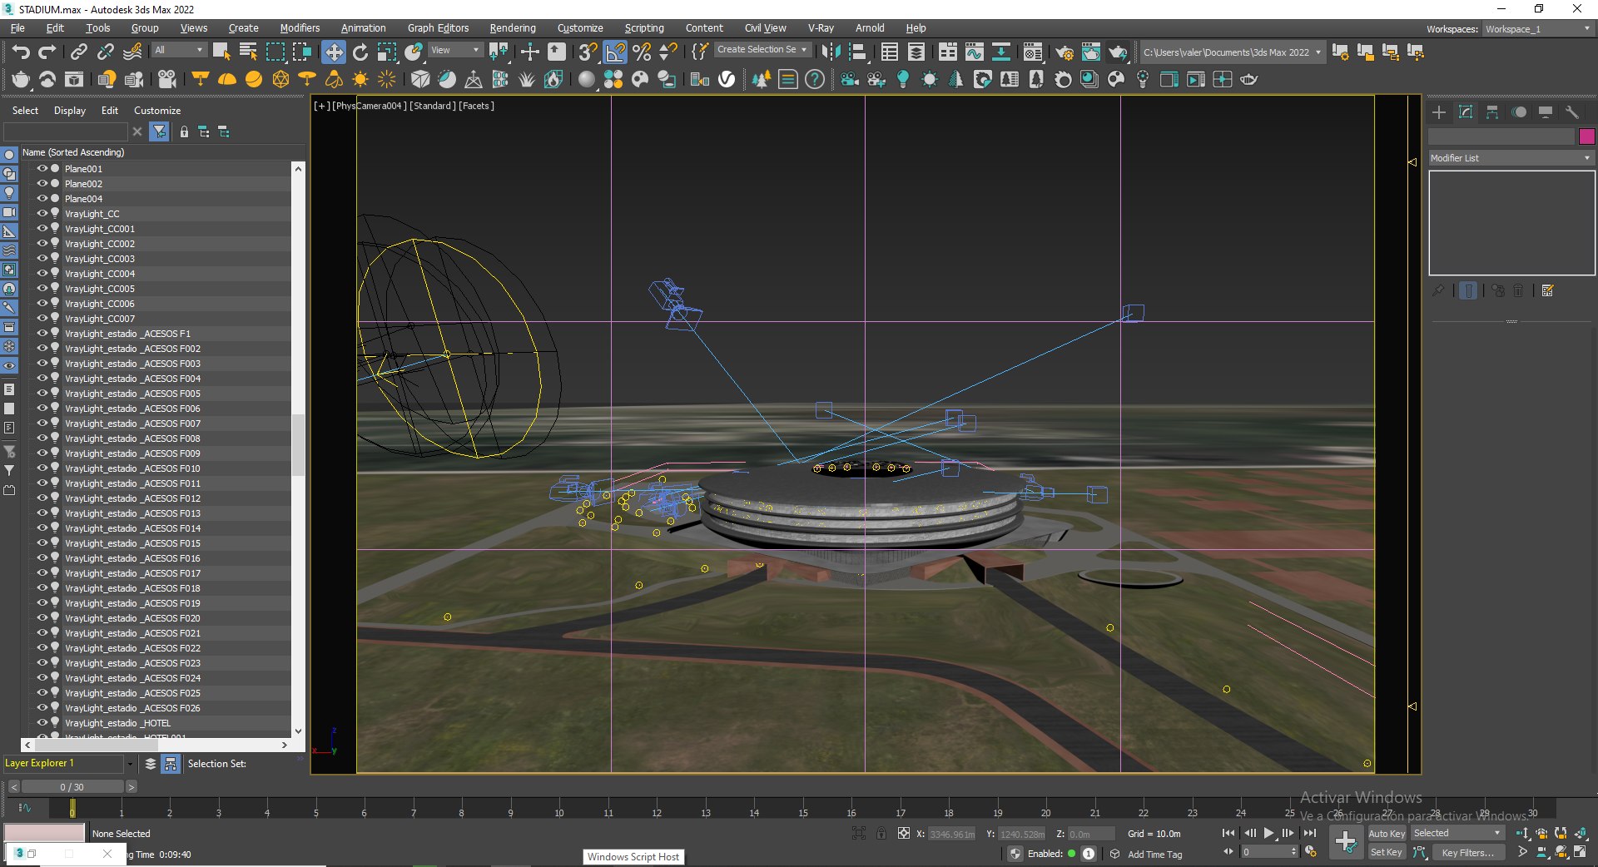
Task: Click the scene explorer search field
Action: point(67,131)
